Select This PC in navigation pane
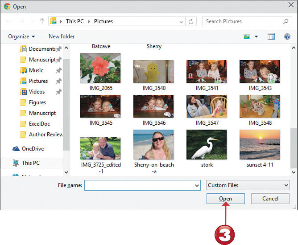 click(32, 163)
